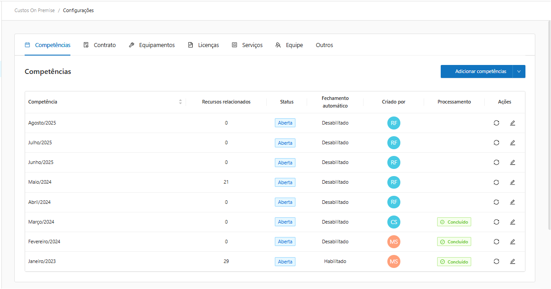Click the refresh icon for Janeiro/2023

[496, 261]
